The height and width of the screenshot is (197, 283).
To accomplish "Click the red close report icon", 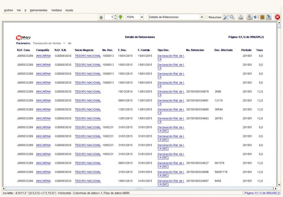I will [x=278, y=17].
